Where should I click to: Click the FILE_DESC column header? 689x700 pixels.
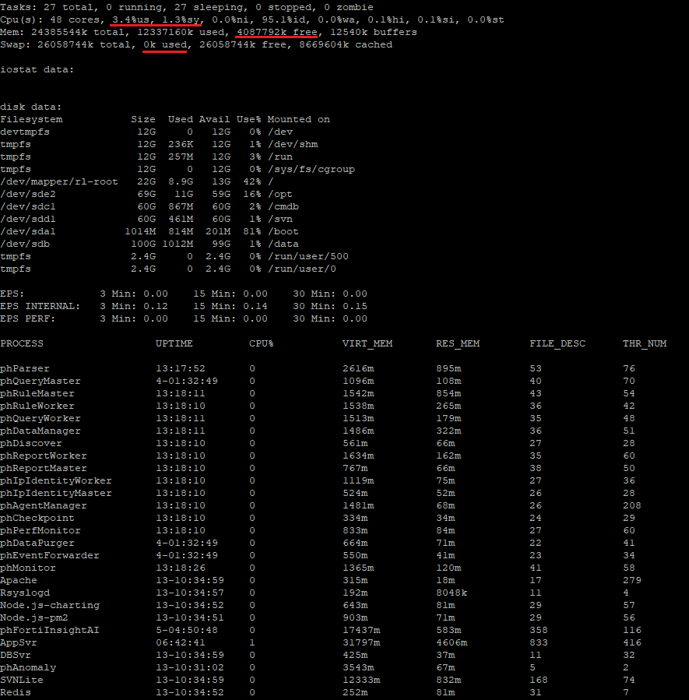tap(557, 344)
